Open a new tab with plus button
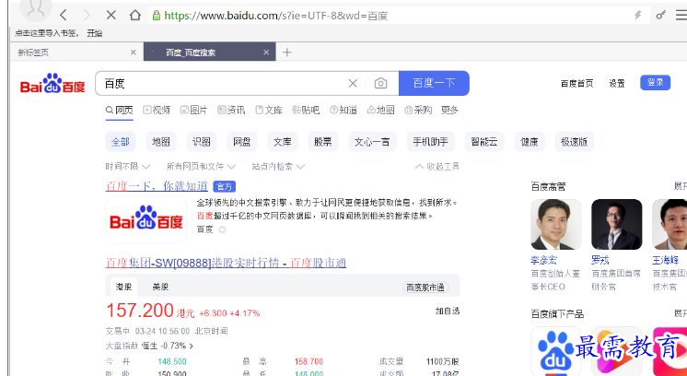687x376 pixels. click(287, 53)
